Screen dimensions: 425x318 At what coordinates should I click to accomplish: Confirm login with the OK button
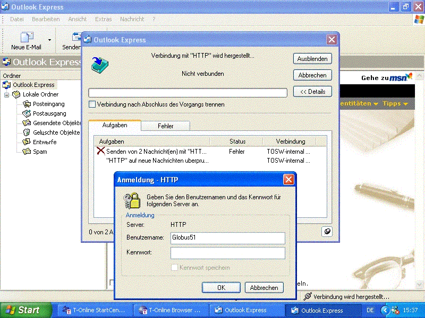[x=221, y=287]
